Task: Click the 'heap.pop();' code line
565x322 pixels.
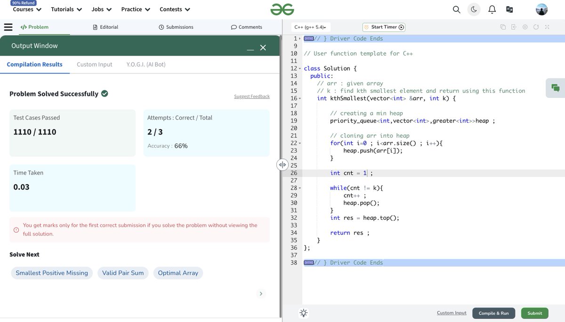Action: click(361, 203)
